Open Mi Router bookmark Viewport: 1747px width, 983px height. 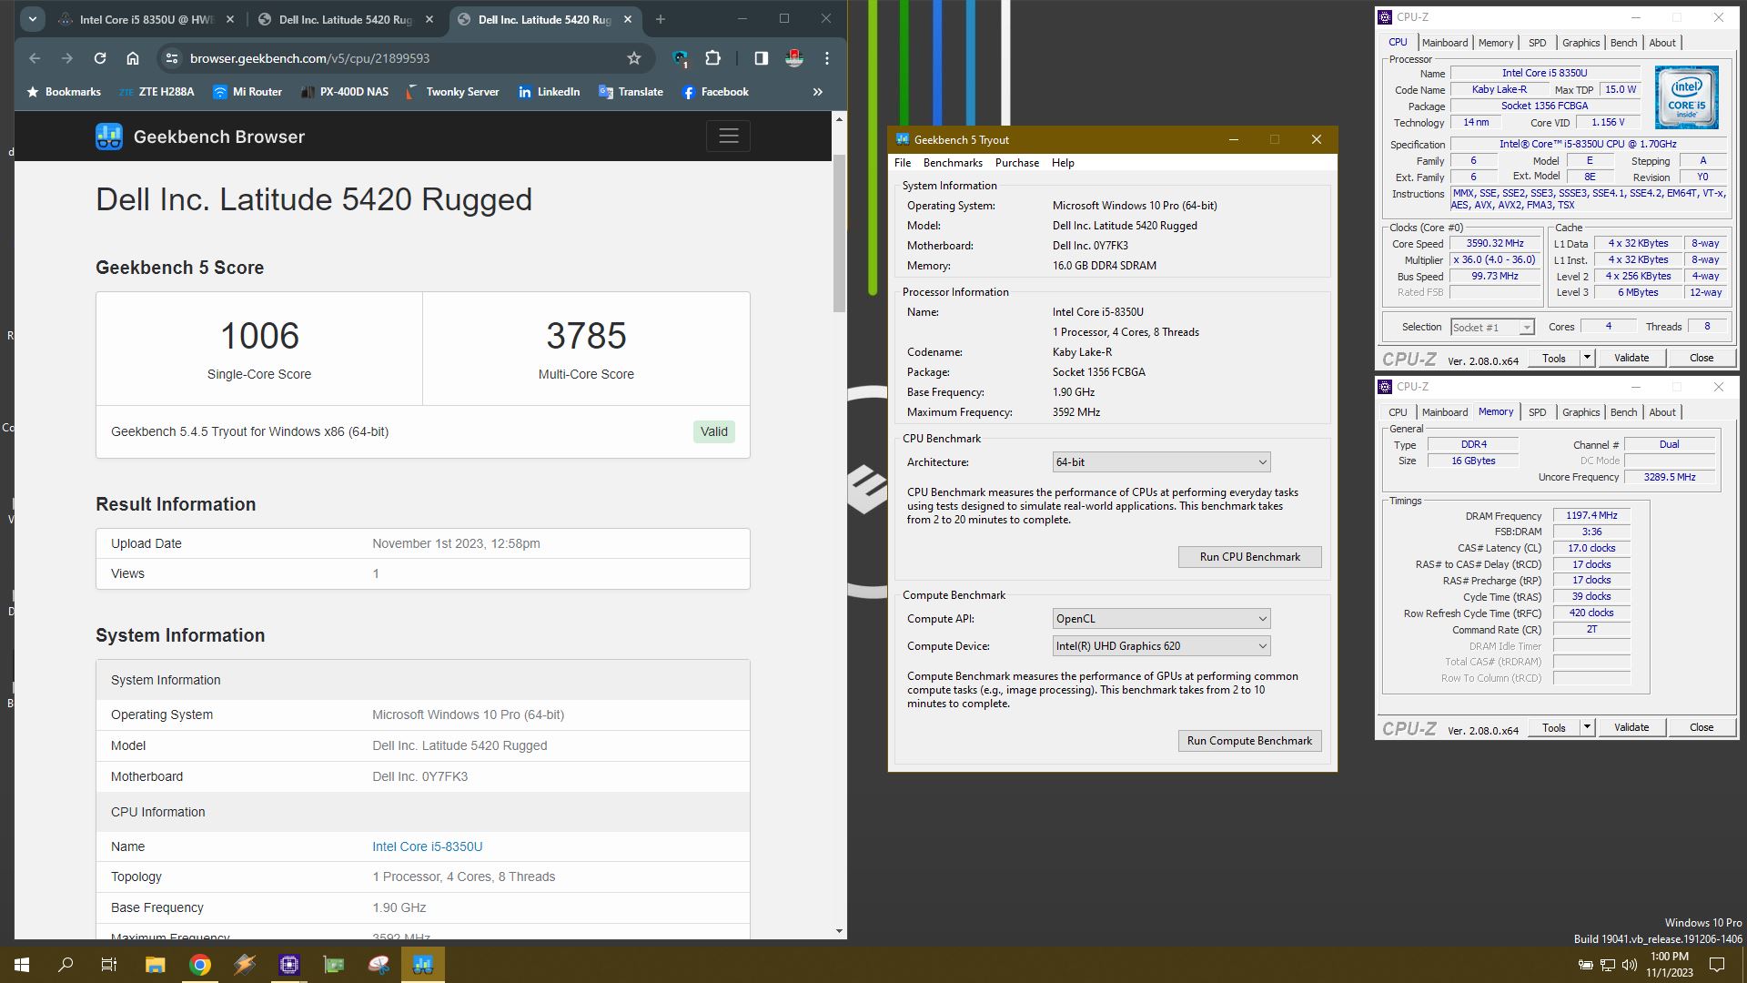pyautogui.click(x=247, y=92)
